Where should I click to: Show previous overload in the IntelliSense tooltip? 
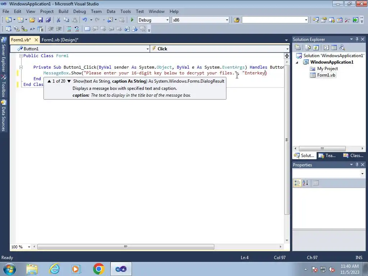tap(49, 81)
